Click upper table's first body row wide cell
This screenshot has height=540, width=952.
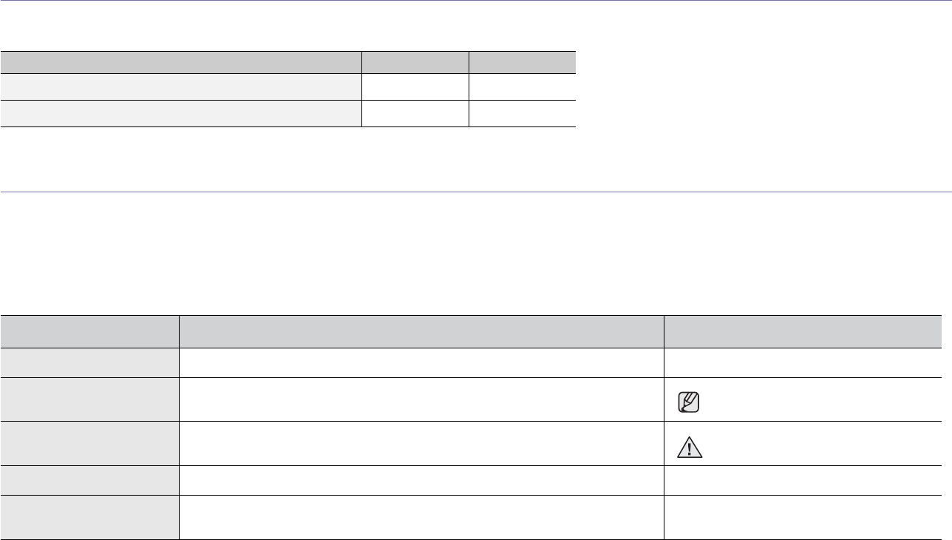pos(181,87)
